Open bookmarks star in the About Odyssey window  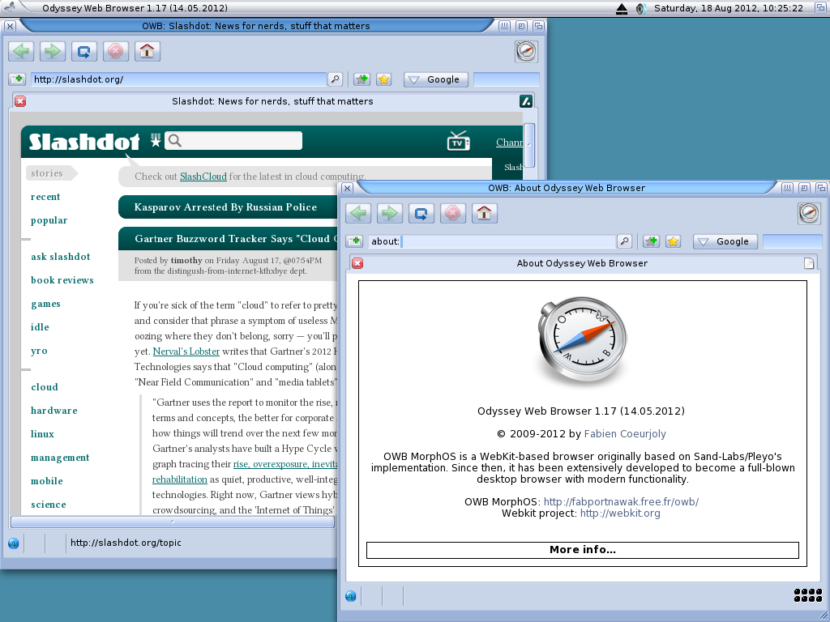point(674,241)
